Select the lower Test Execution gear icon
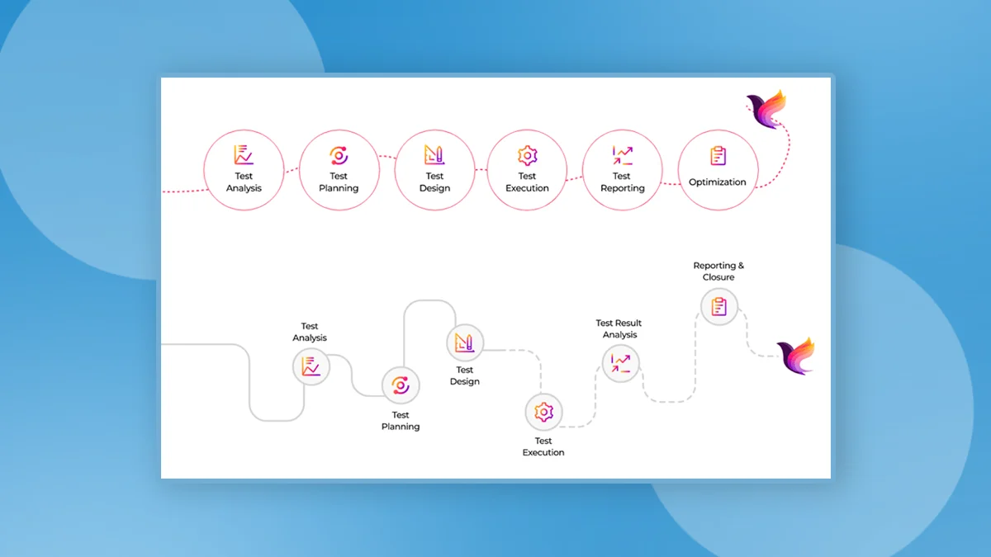The width and height of the screenshot is (991, 557). [x=543, y=412]
